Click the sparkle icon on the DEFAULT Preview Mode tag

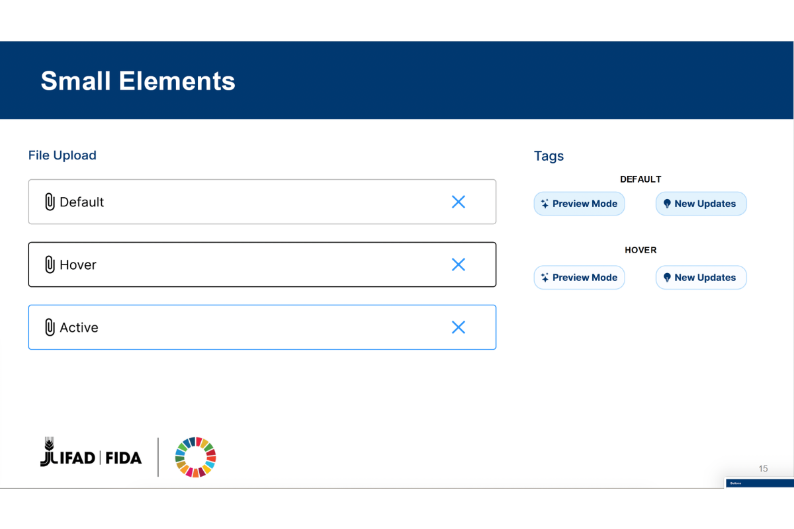click(545, 204)
